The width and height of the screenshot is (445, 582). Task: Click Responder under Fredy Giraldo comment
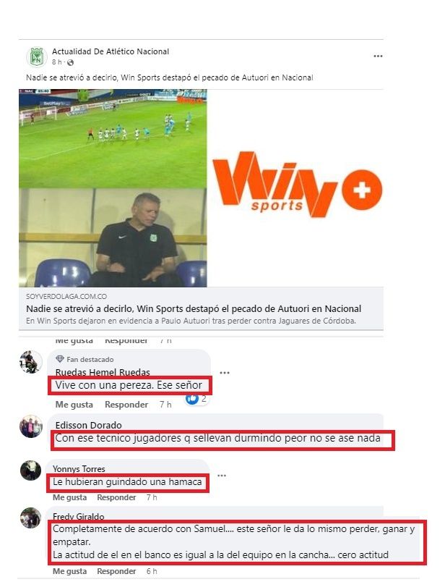(116, 571)
